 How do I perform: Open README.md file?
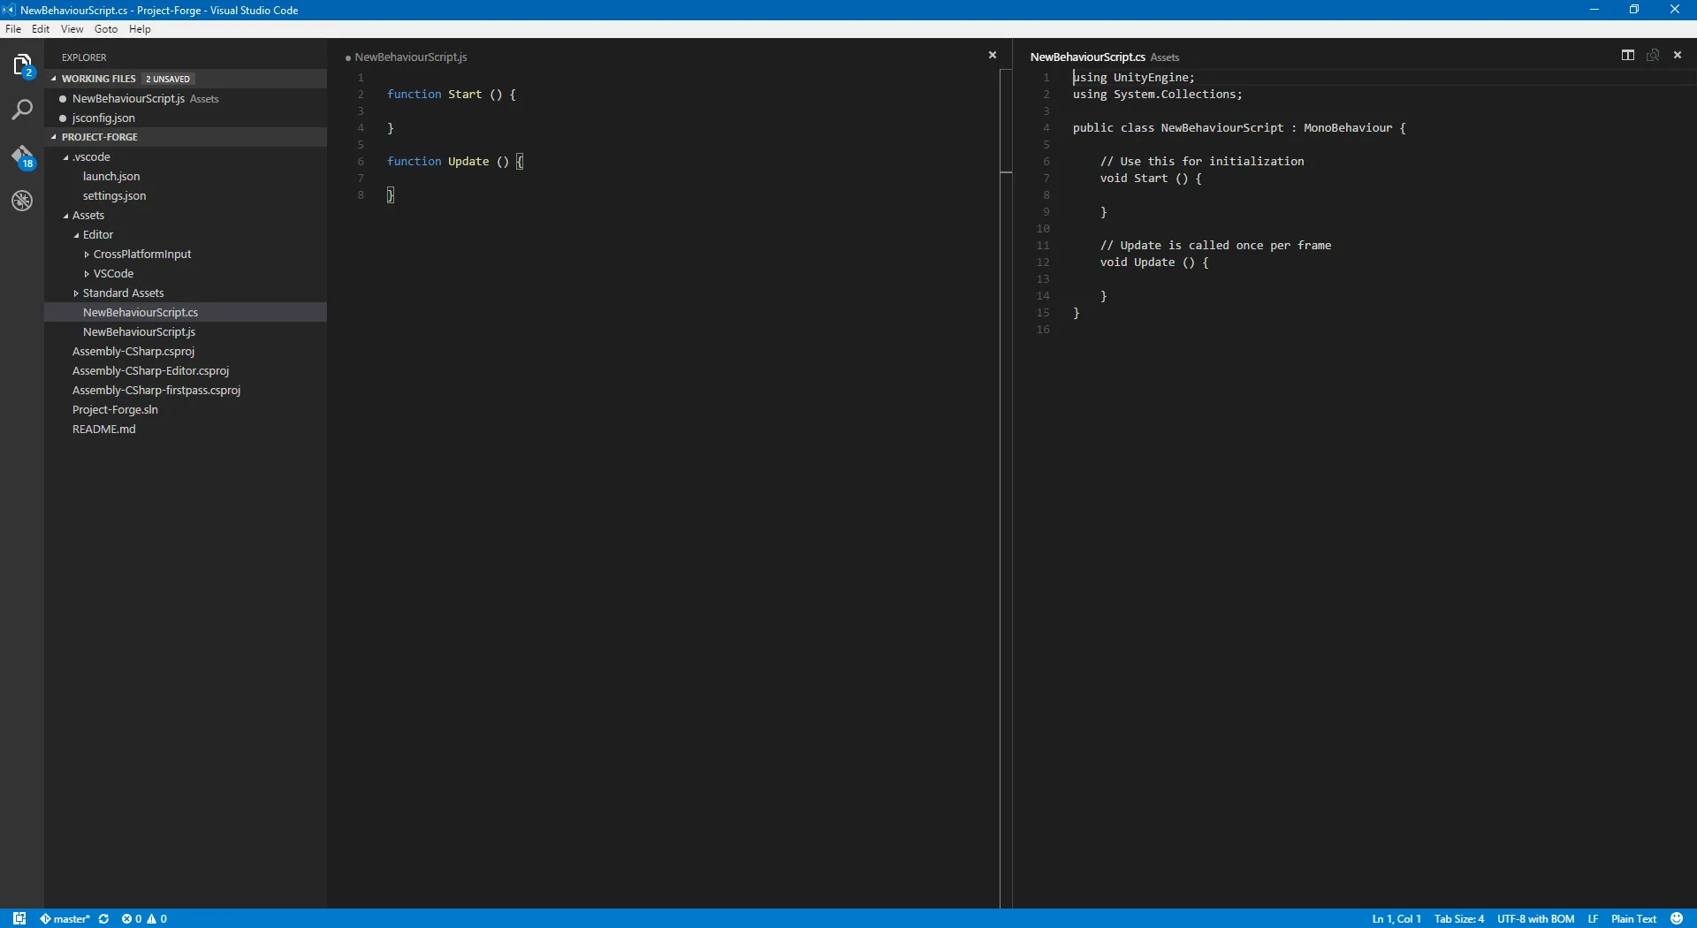[186, 429]
